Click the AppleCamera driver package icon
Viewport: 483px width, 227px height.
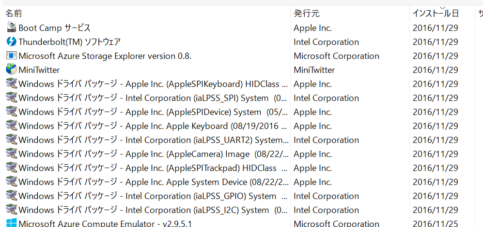12,154
